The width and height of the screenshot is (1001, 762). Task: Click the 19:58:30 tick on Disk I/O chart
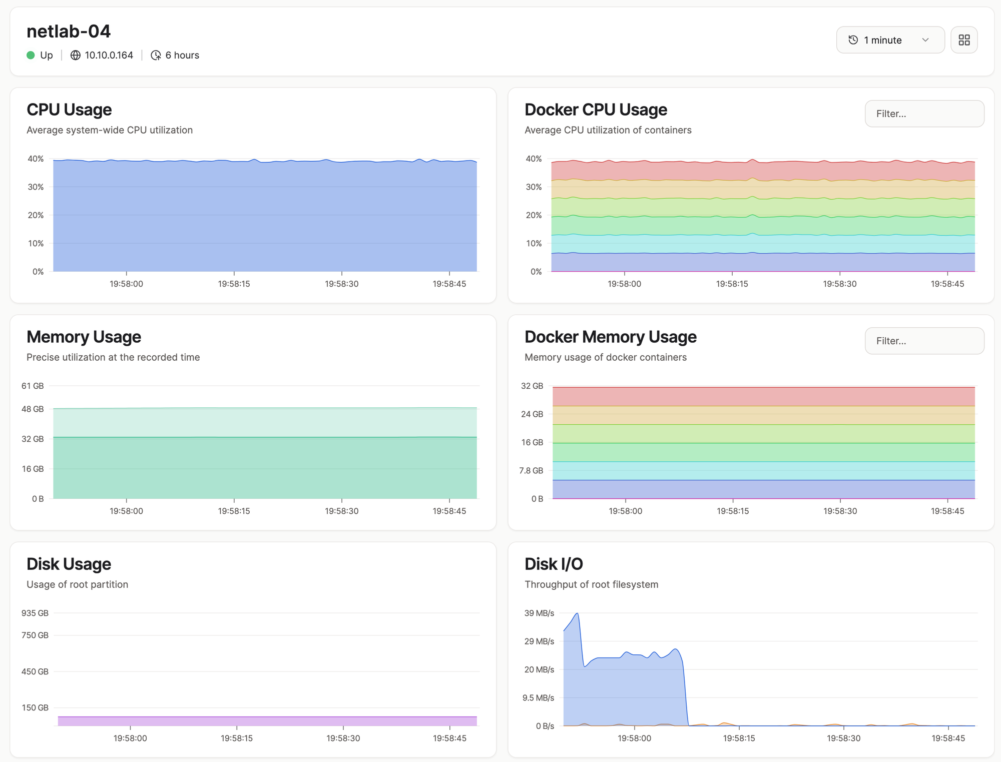click(x=843, y=738)
